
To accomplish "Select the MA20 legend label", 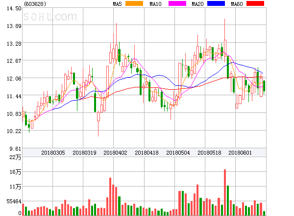I will (197, 4).
